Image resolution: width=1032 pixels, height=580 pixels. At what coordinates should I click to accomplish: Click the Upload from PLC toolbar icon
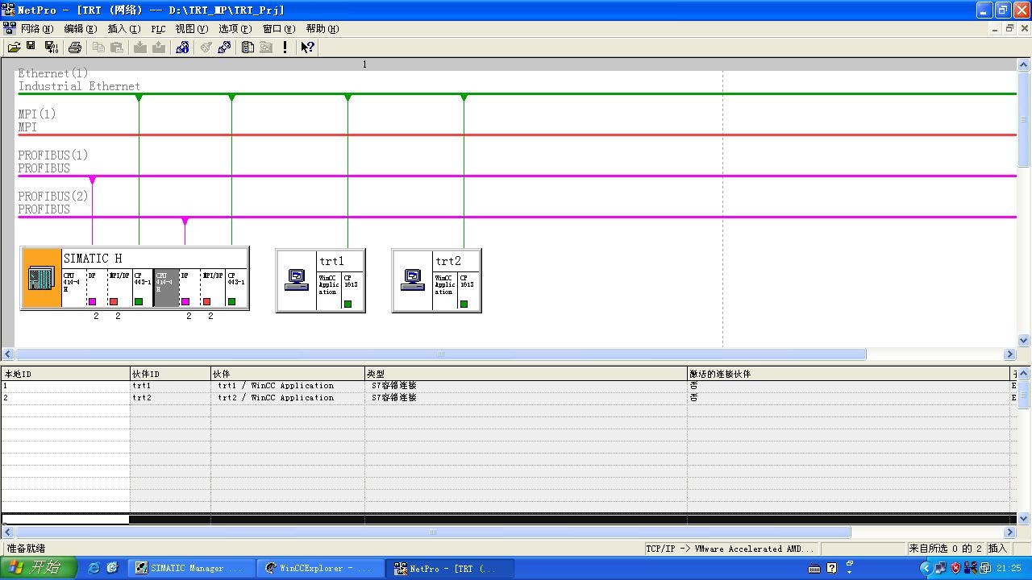click(159, 48)
